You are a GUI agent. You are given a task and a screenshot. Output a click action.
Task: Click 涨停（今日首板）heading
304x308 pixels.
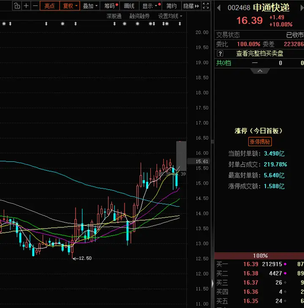(258, 131)
